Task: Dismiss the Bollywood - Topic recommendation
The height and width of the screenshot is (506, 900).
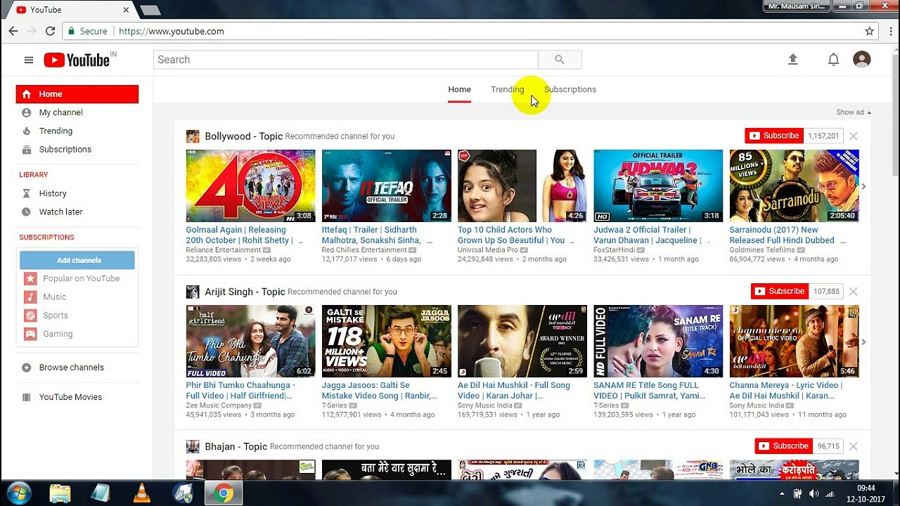Action: 854,136
